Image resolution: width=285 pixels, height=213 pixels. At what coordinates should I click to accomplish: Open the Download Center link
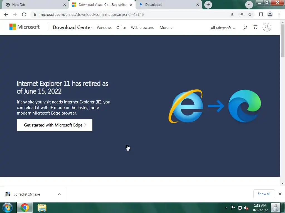pyautogui.click(x=72, y=27)
